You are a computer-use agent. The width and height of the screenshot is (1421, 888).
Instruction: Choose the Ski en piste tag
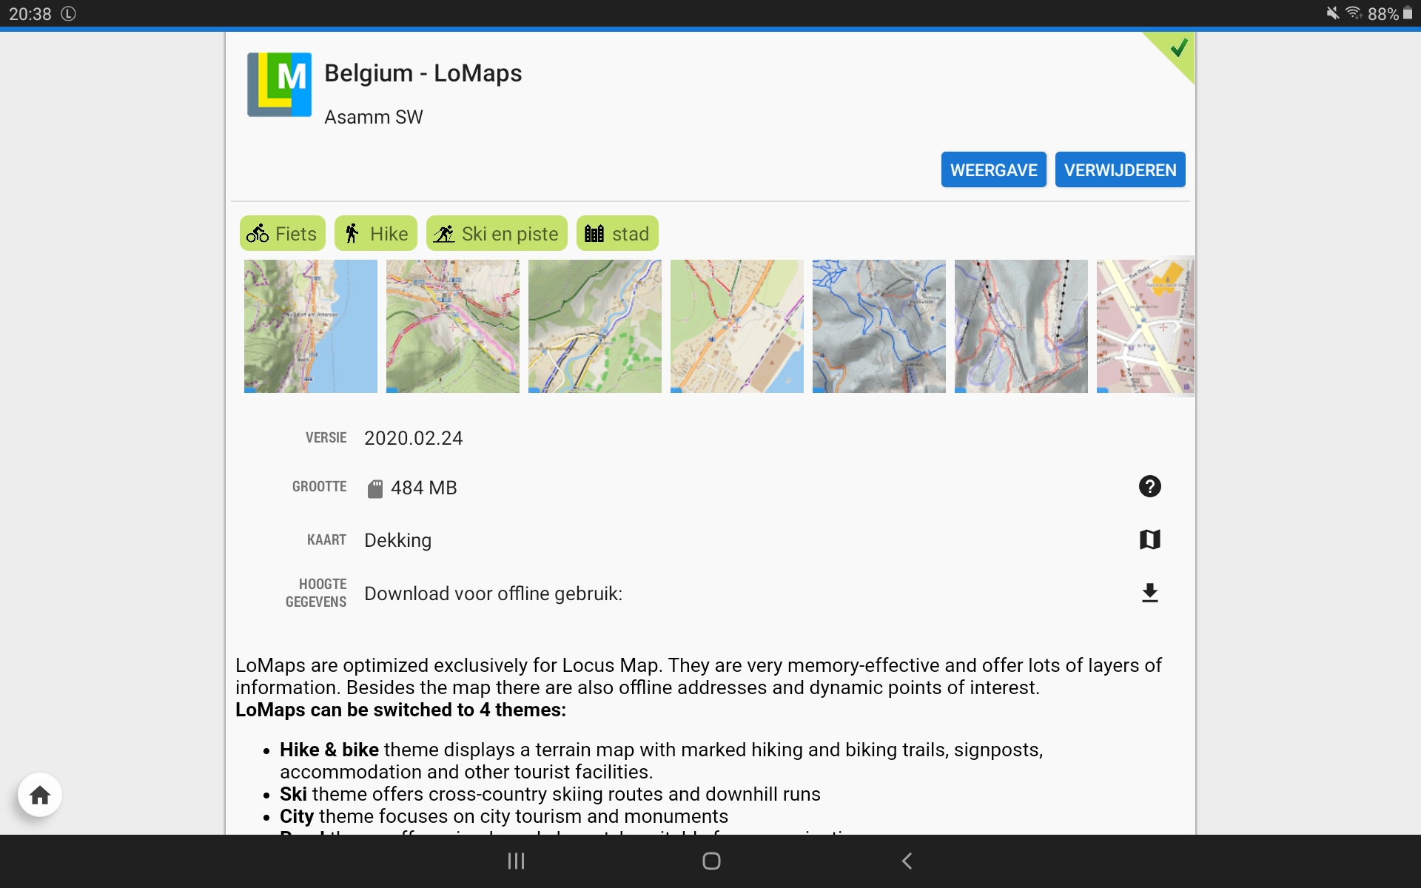point(497,234)
